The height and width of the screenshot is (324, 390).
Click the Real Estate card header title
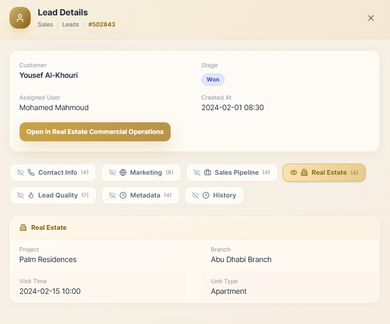click(x=49, y=228)
